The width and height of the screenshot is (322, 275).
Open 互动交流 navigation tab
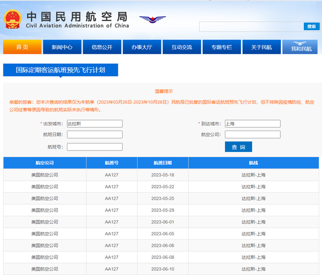coord(182,47)
